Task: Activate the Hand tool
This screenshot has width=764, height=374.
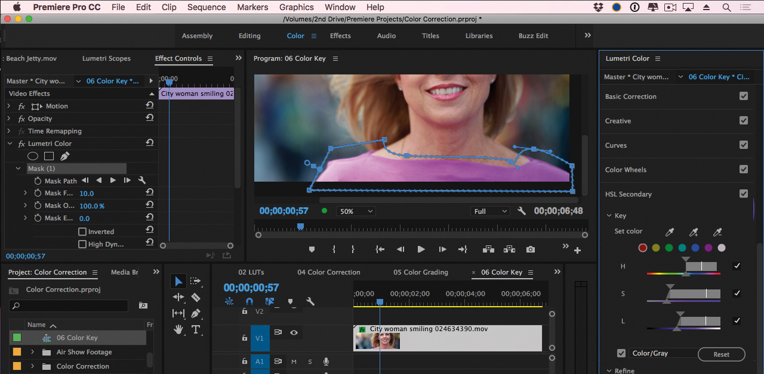Action: pos(178,329)
